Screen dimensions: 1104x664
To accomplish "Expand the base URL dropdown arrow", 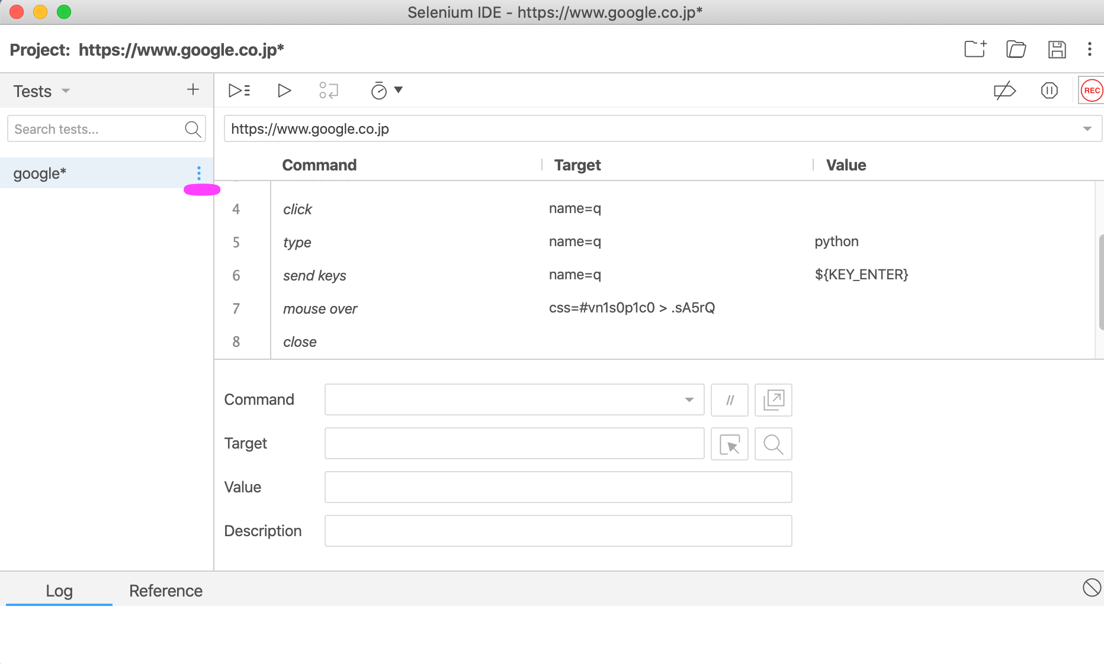I will (x=1087, y=129).
